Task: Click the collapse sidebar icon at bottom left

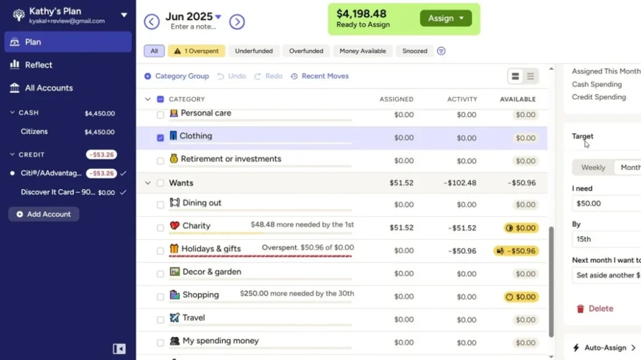Action: click(x=119, y=349)
